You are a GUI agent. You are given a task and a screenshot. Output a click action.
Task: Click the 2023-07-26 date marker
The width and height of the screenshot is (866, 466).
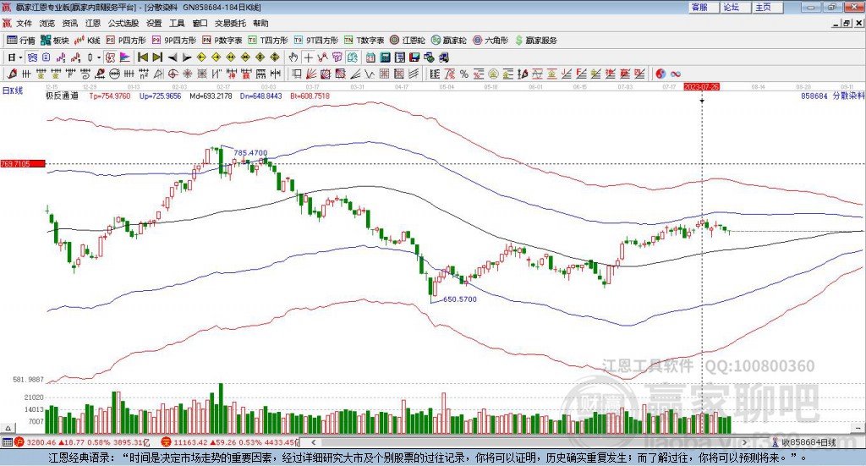click(701, 87)
